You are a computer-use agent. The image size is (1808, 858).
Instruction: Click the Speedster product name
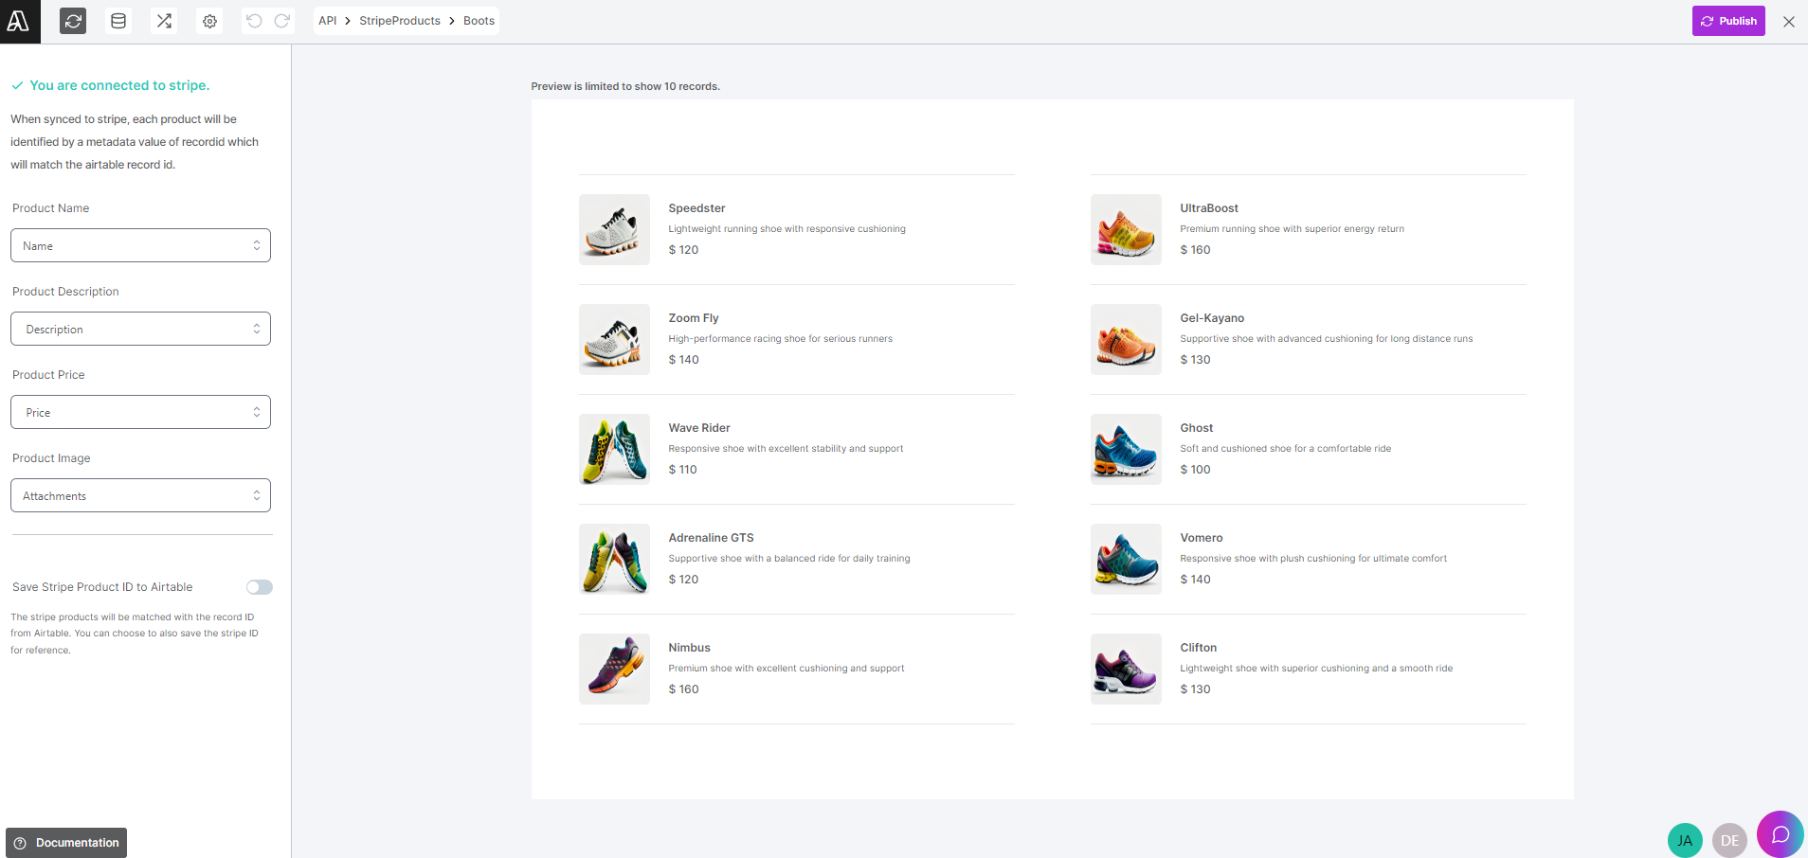696,208
